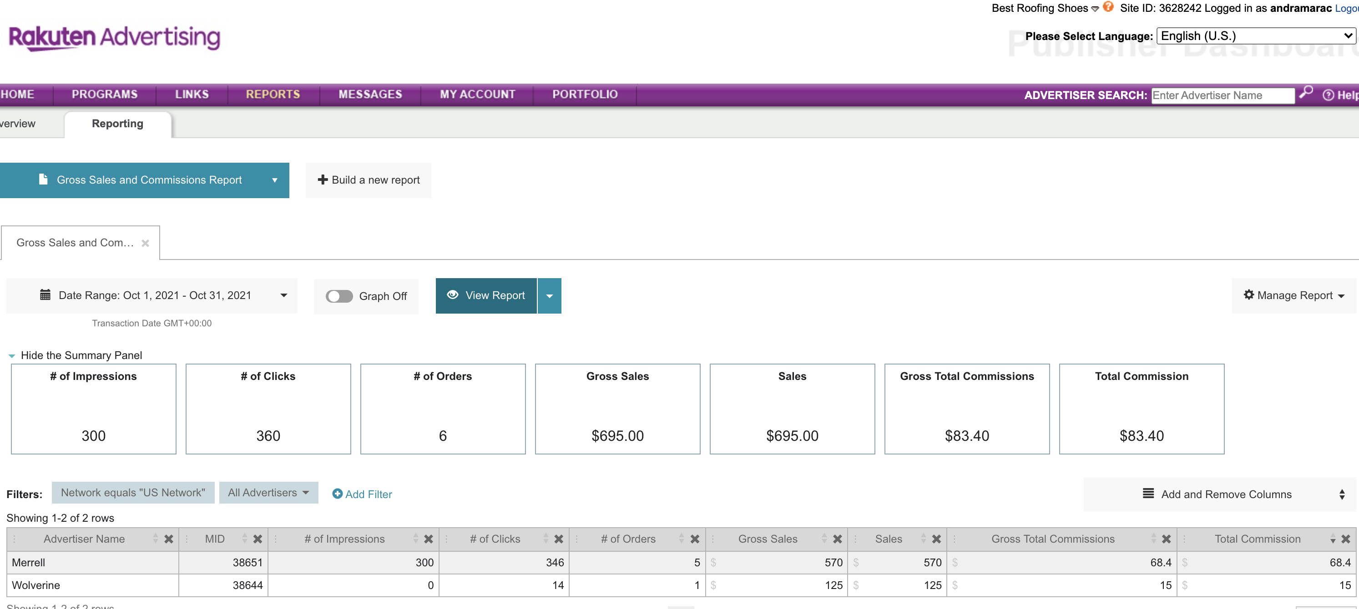Close the Gross Sales and Com… report tab
Screen dimensions: 1359x609
145,243
